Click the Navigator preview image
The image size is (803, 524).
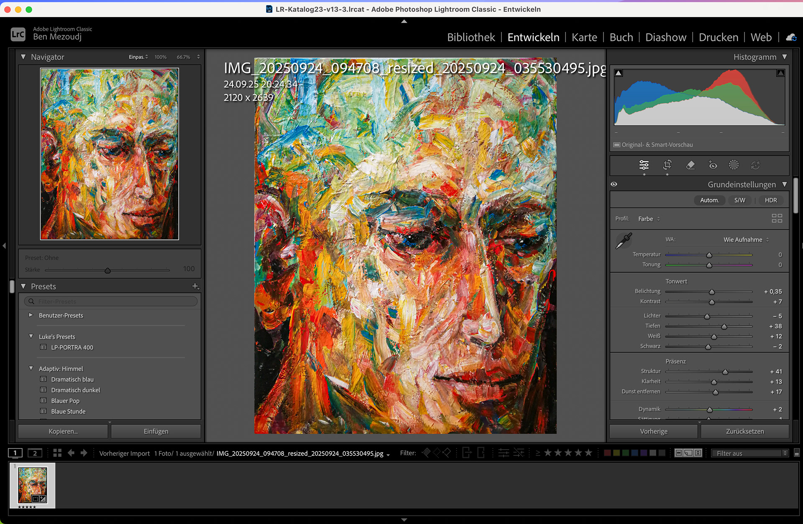click(110, 154)
